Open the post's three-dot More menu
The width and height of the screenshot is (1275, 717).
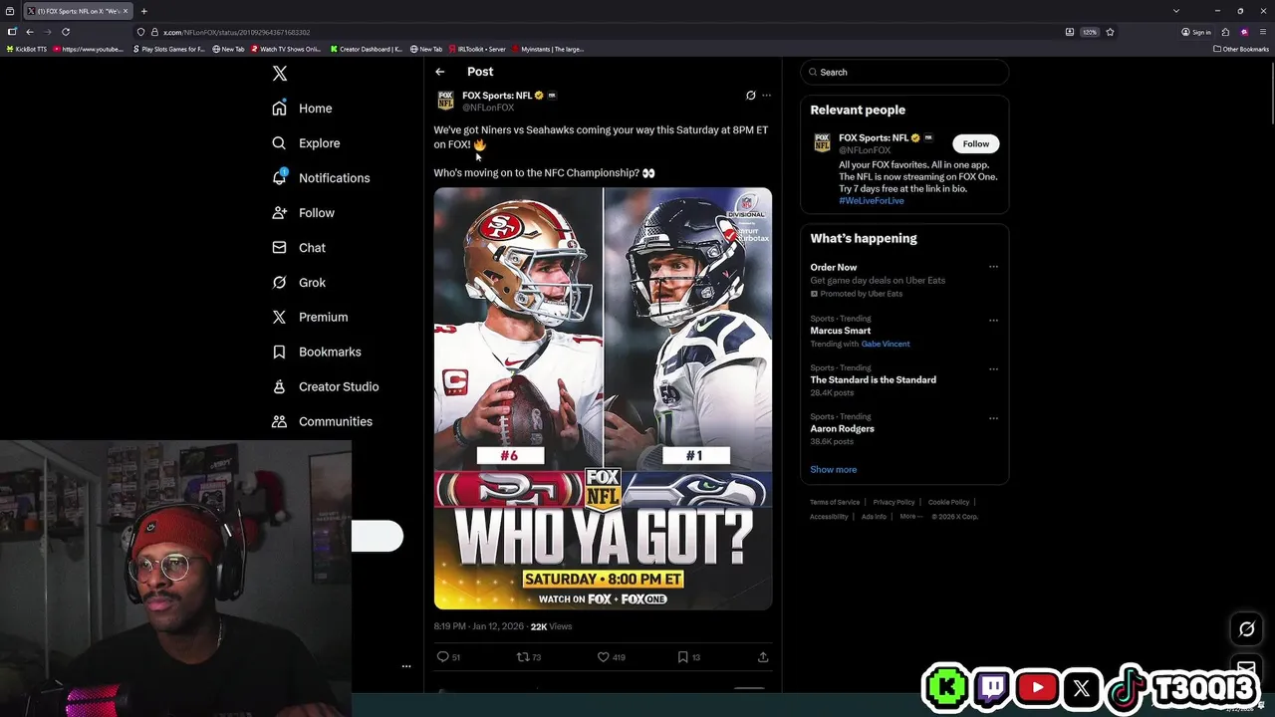[x=766, y=96]
